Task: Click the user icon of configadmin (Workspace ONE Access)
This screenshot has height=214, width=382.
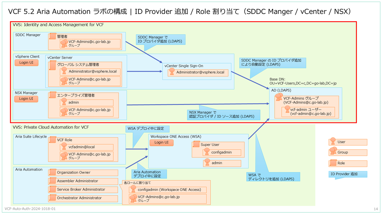Action: point(133,189)
